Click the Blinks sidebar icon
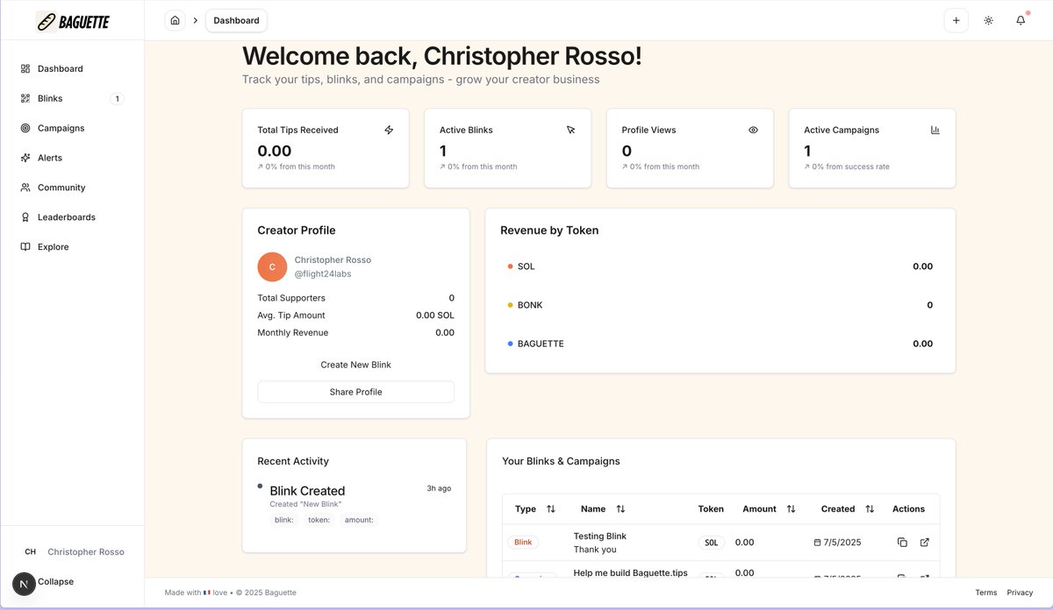The image size is (1053, 610). coord(25,98)
